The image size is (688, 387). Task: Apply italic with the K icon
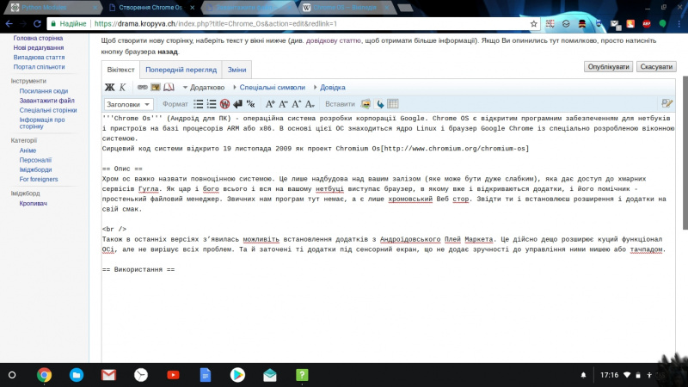pyautogui.click(x=122, y=88)
